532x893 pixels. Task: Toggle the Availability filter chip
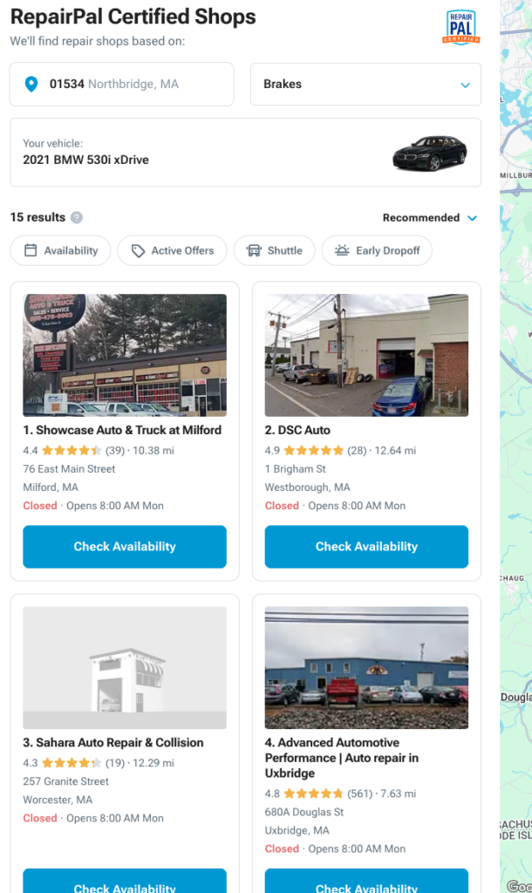click(60, 250)
